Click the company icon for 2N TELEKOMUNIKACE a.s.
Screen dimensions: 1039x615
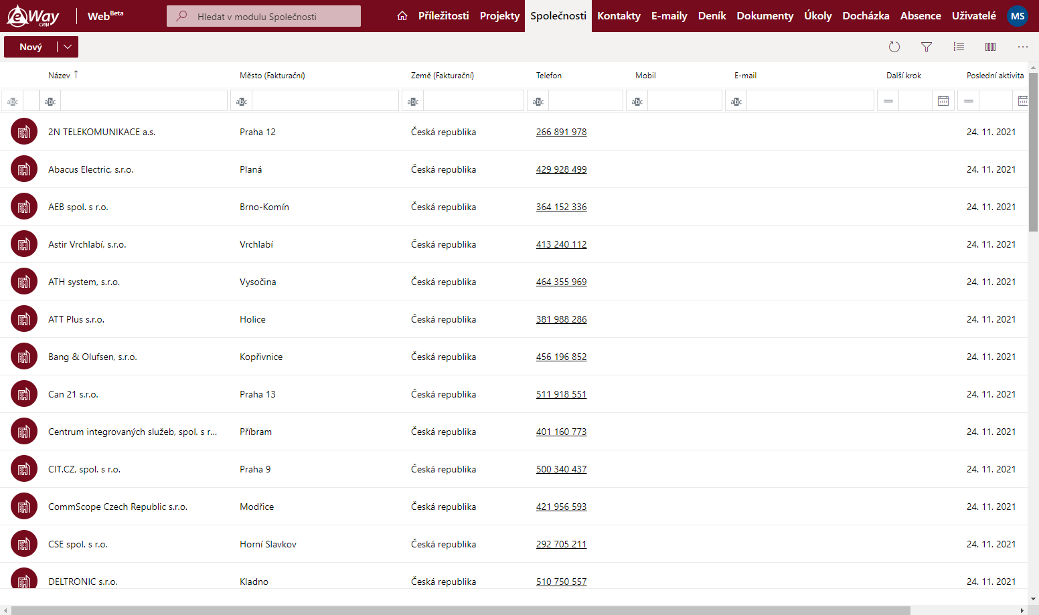24,132
